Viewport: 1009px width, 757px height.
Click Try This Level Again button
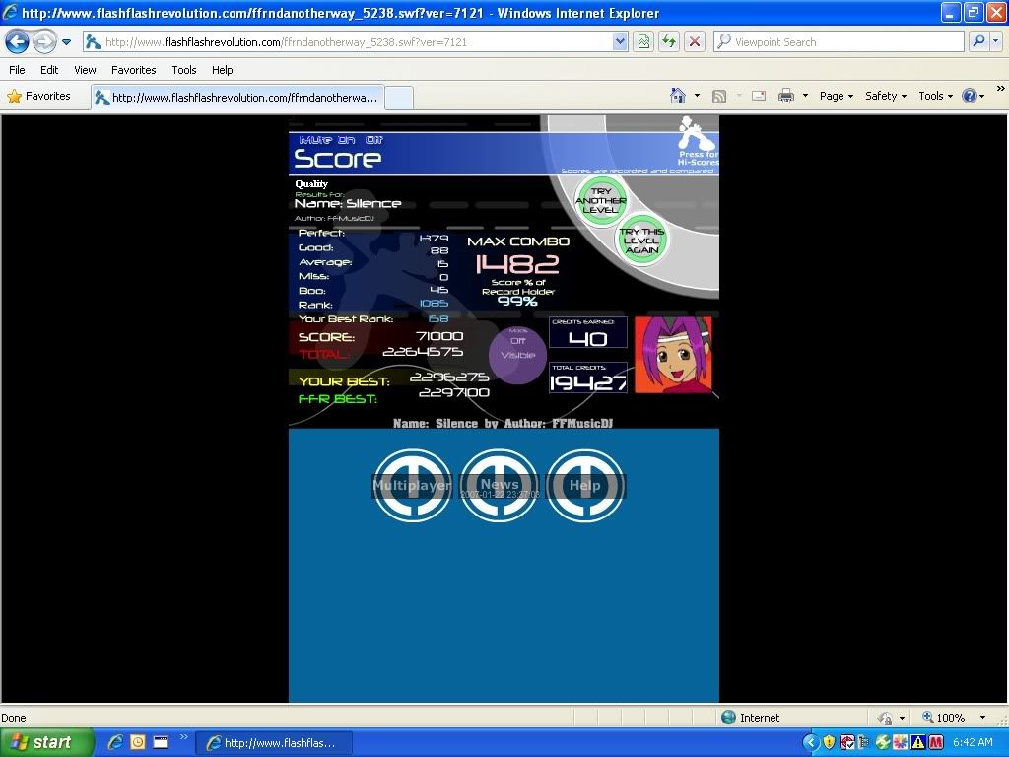(x=641, y=241)
